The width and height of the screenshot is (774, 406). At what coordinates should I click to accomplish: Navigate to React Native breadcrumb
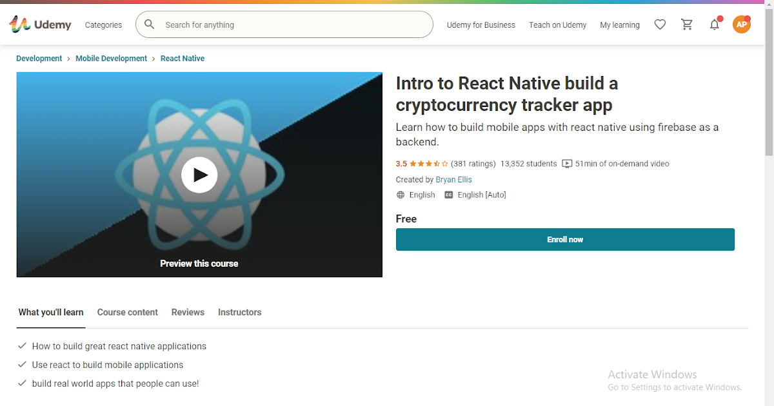(183, 58)
